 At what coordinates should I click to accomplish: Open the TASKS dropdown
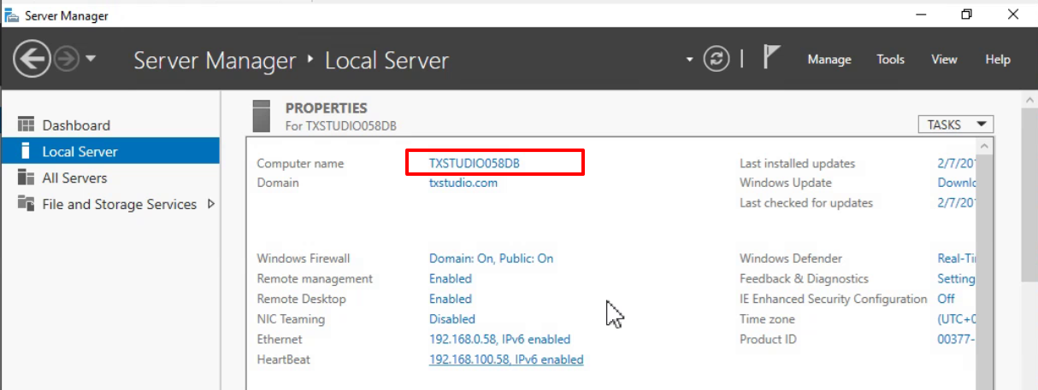pos(956,125)
